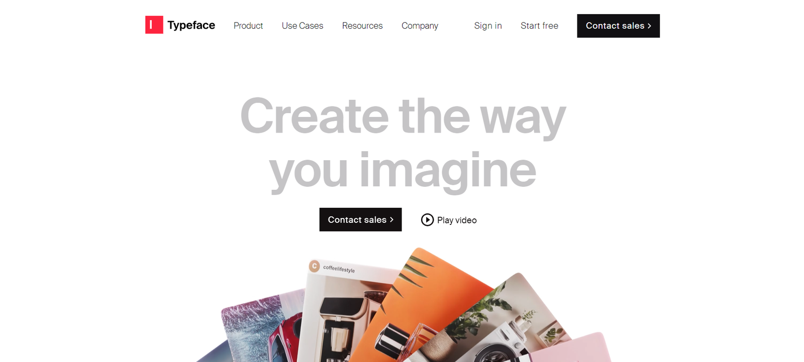Image resolution: width=804 pixels, height=362 pixels.
Task: Click the header Contact sales button
Action: 618,26
